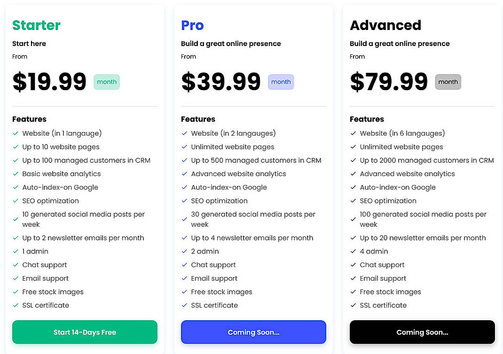Viewport: 503px width, 354px height.
Task: Click the checkmark next to Starter's Basic website analytics
Action: (16, 174)
